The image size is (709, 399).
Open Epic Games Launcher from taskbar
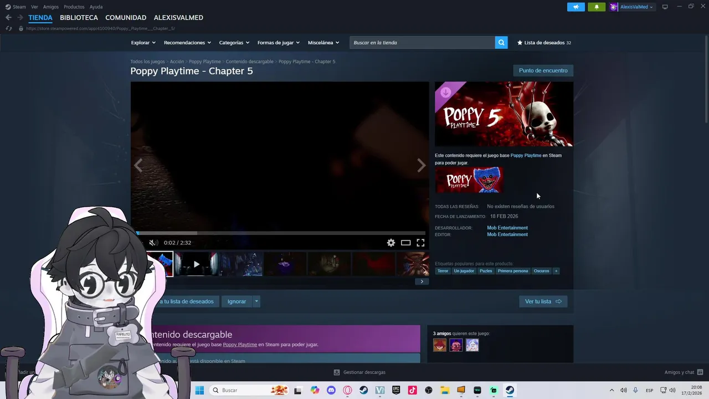tap(396, 390)
